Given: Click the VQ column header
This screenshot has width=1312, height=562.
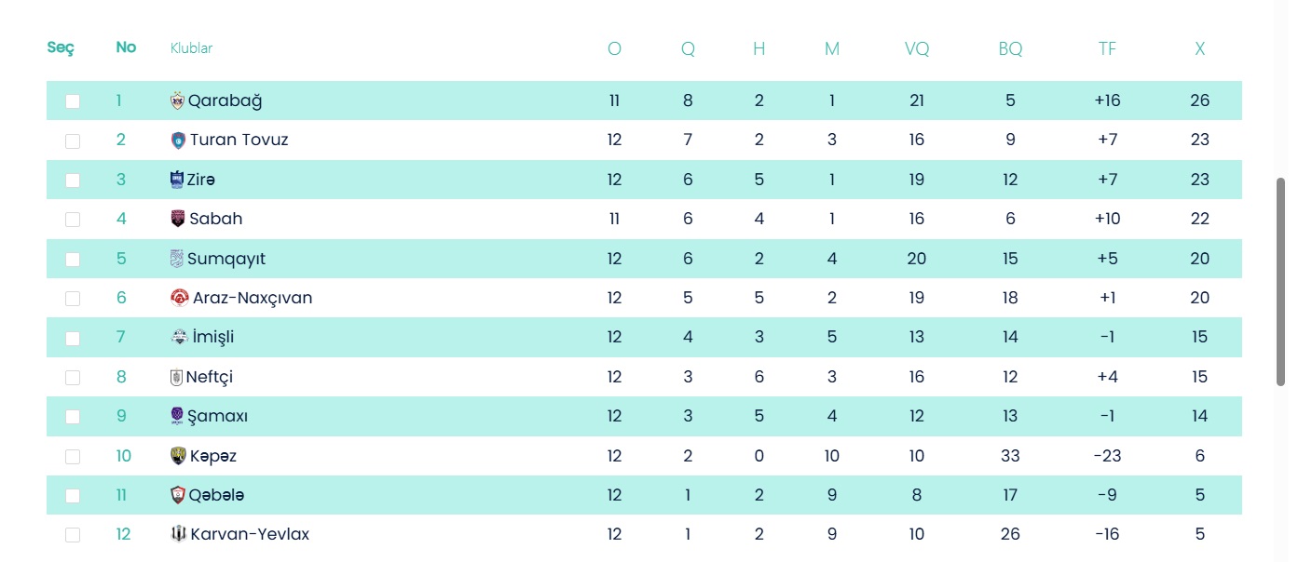Looking at the screenshot, I should coord(916,49).
